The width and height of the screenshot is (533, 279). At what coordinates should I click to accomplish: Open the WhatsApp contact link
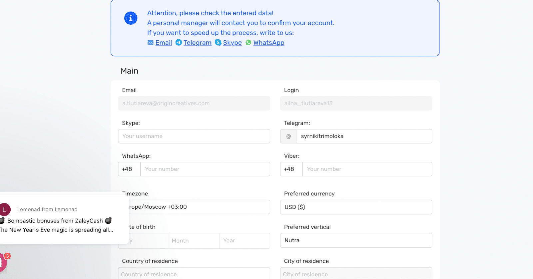269,43
